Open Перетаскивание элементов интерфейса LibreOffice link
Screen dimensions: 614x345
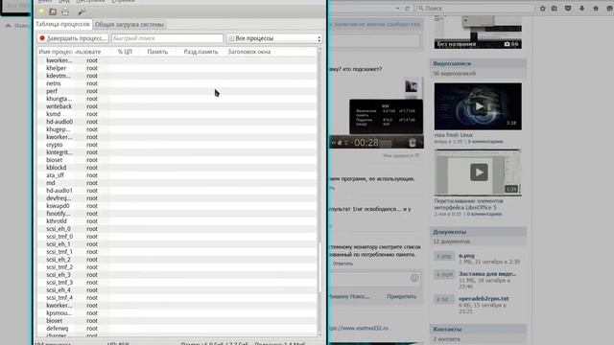click(469, 204)
